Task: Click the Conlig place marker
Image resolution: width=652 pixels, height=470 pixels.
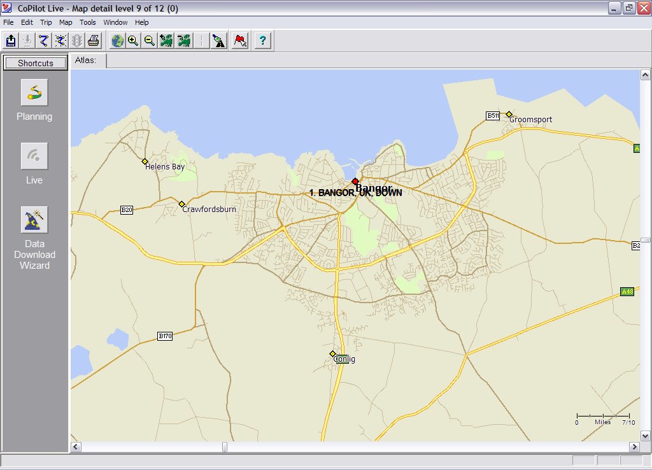Action: (x=332, y=354)
